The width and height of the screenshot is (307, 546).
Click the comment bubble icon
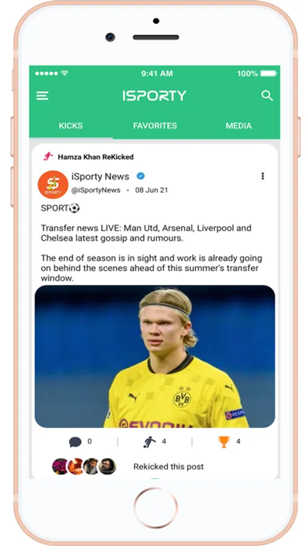pos(75,442)
